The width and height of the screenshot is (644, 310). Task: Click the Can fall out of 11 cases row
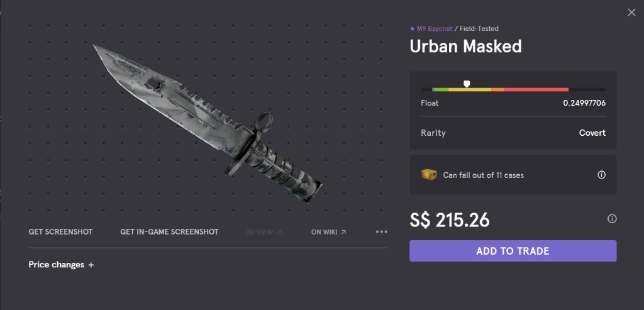click(x=513, y=175)
